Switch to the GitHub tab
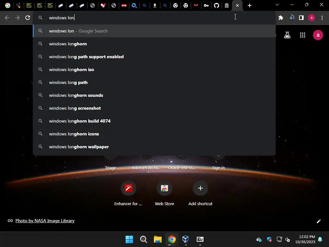Screen dimensions: 329x247 pyautogui.click(x=216, y=5)
